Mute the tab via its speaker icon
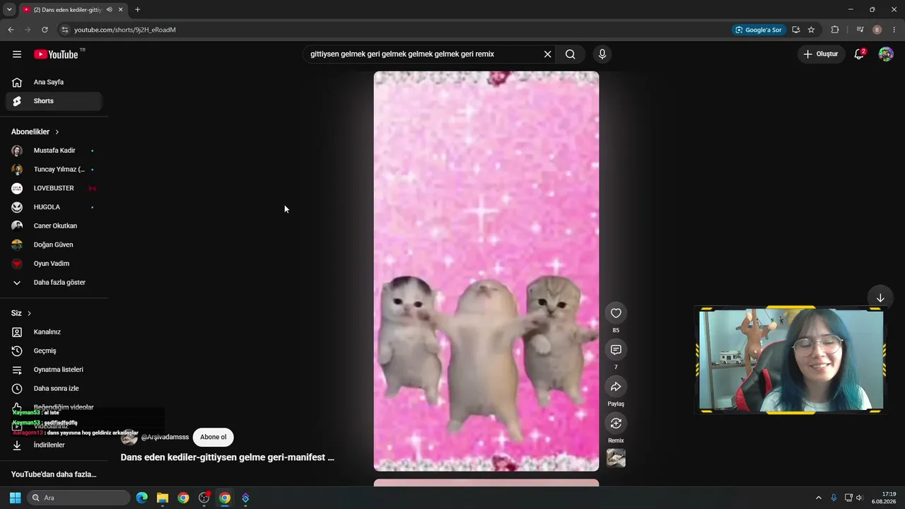This screenshot has width=905, height=509. click(x=109, y=10)
